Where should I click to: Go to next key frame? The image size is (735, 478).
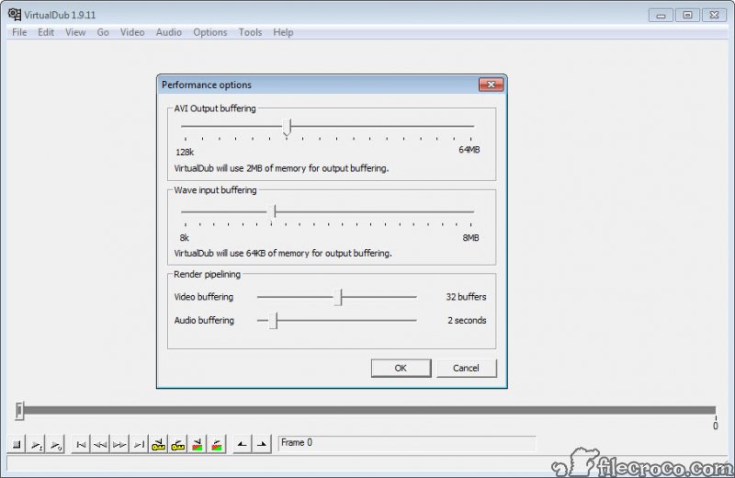tap(177, 444)
